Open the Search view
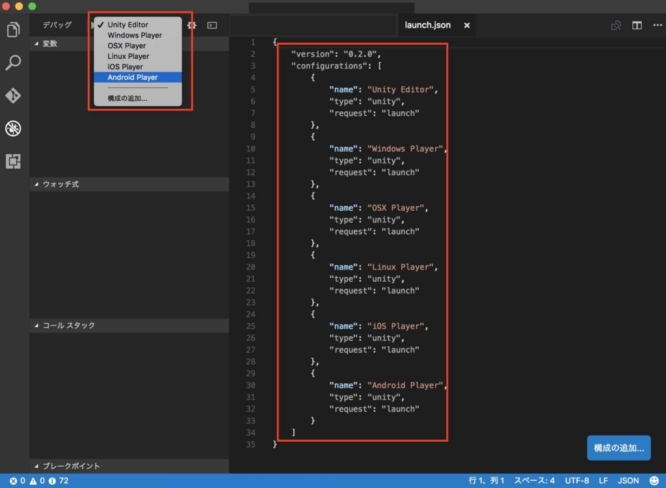Image resolution: width=666 pixels, height=488 pixels. (13, 62)
